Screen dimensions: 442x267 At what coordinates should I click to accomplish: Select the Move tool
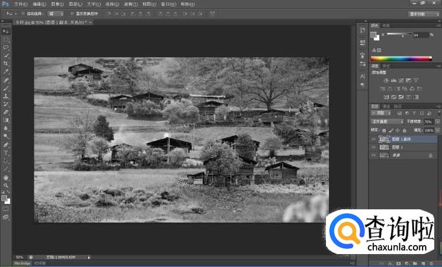tap(6, 31)
